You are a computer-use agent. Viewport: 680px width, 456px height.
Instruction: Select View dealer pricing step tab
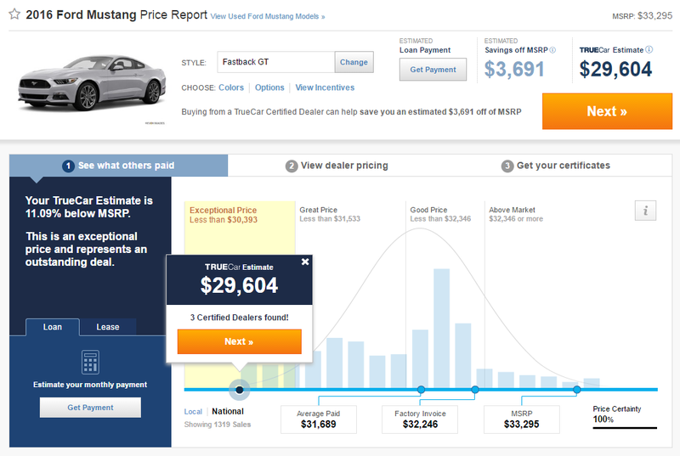point(337,166)
